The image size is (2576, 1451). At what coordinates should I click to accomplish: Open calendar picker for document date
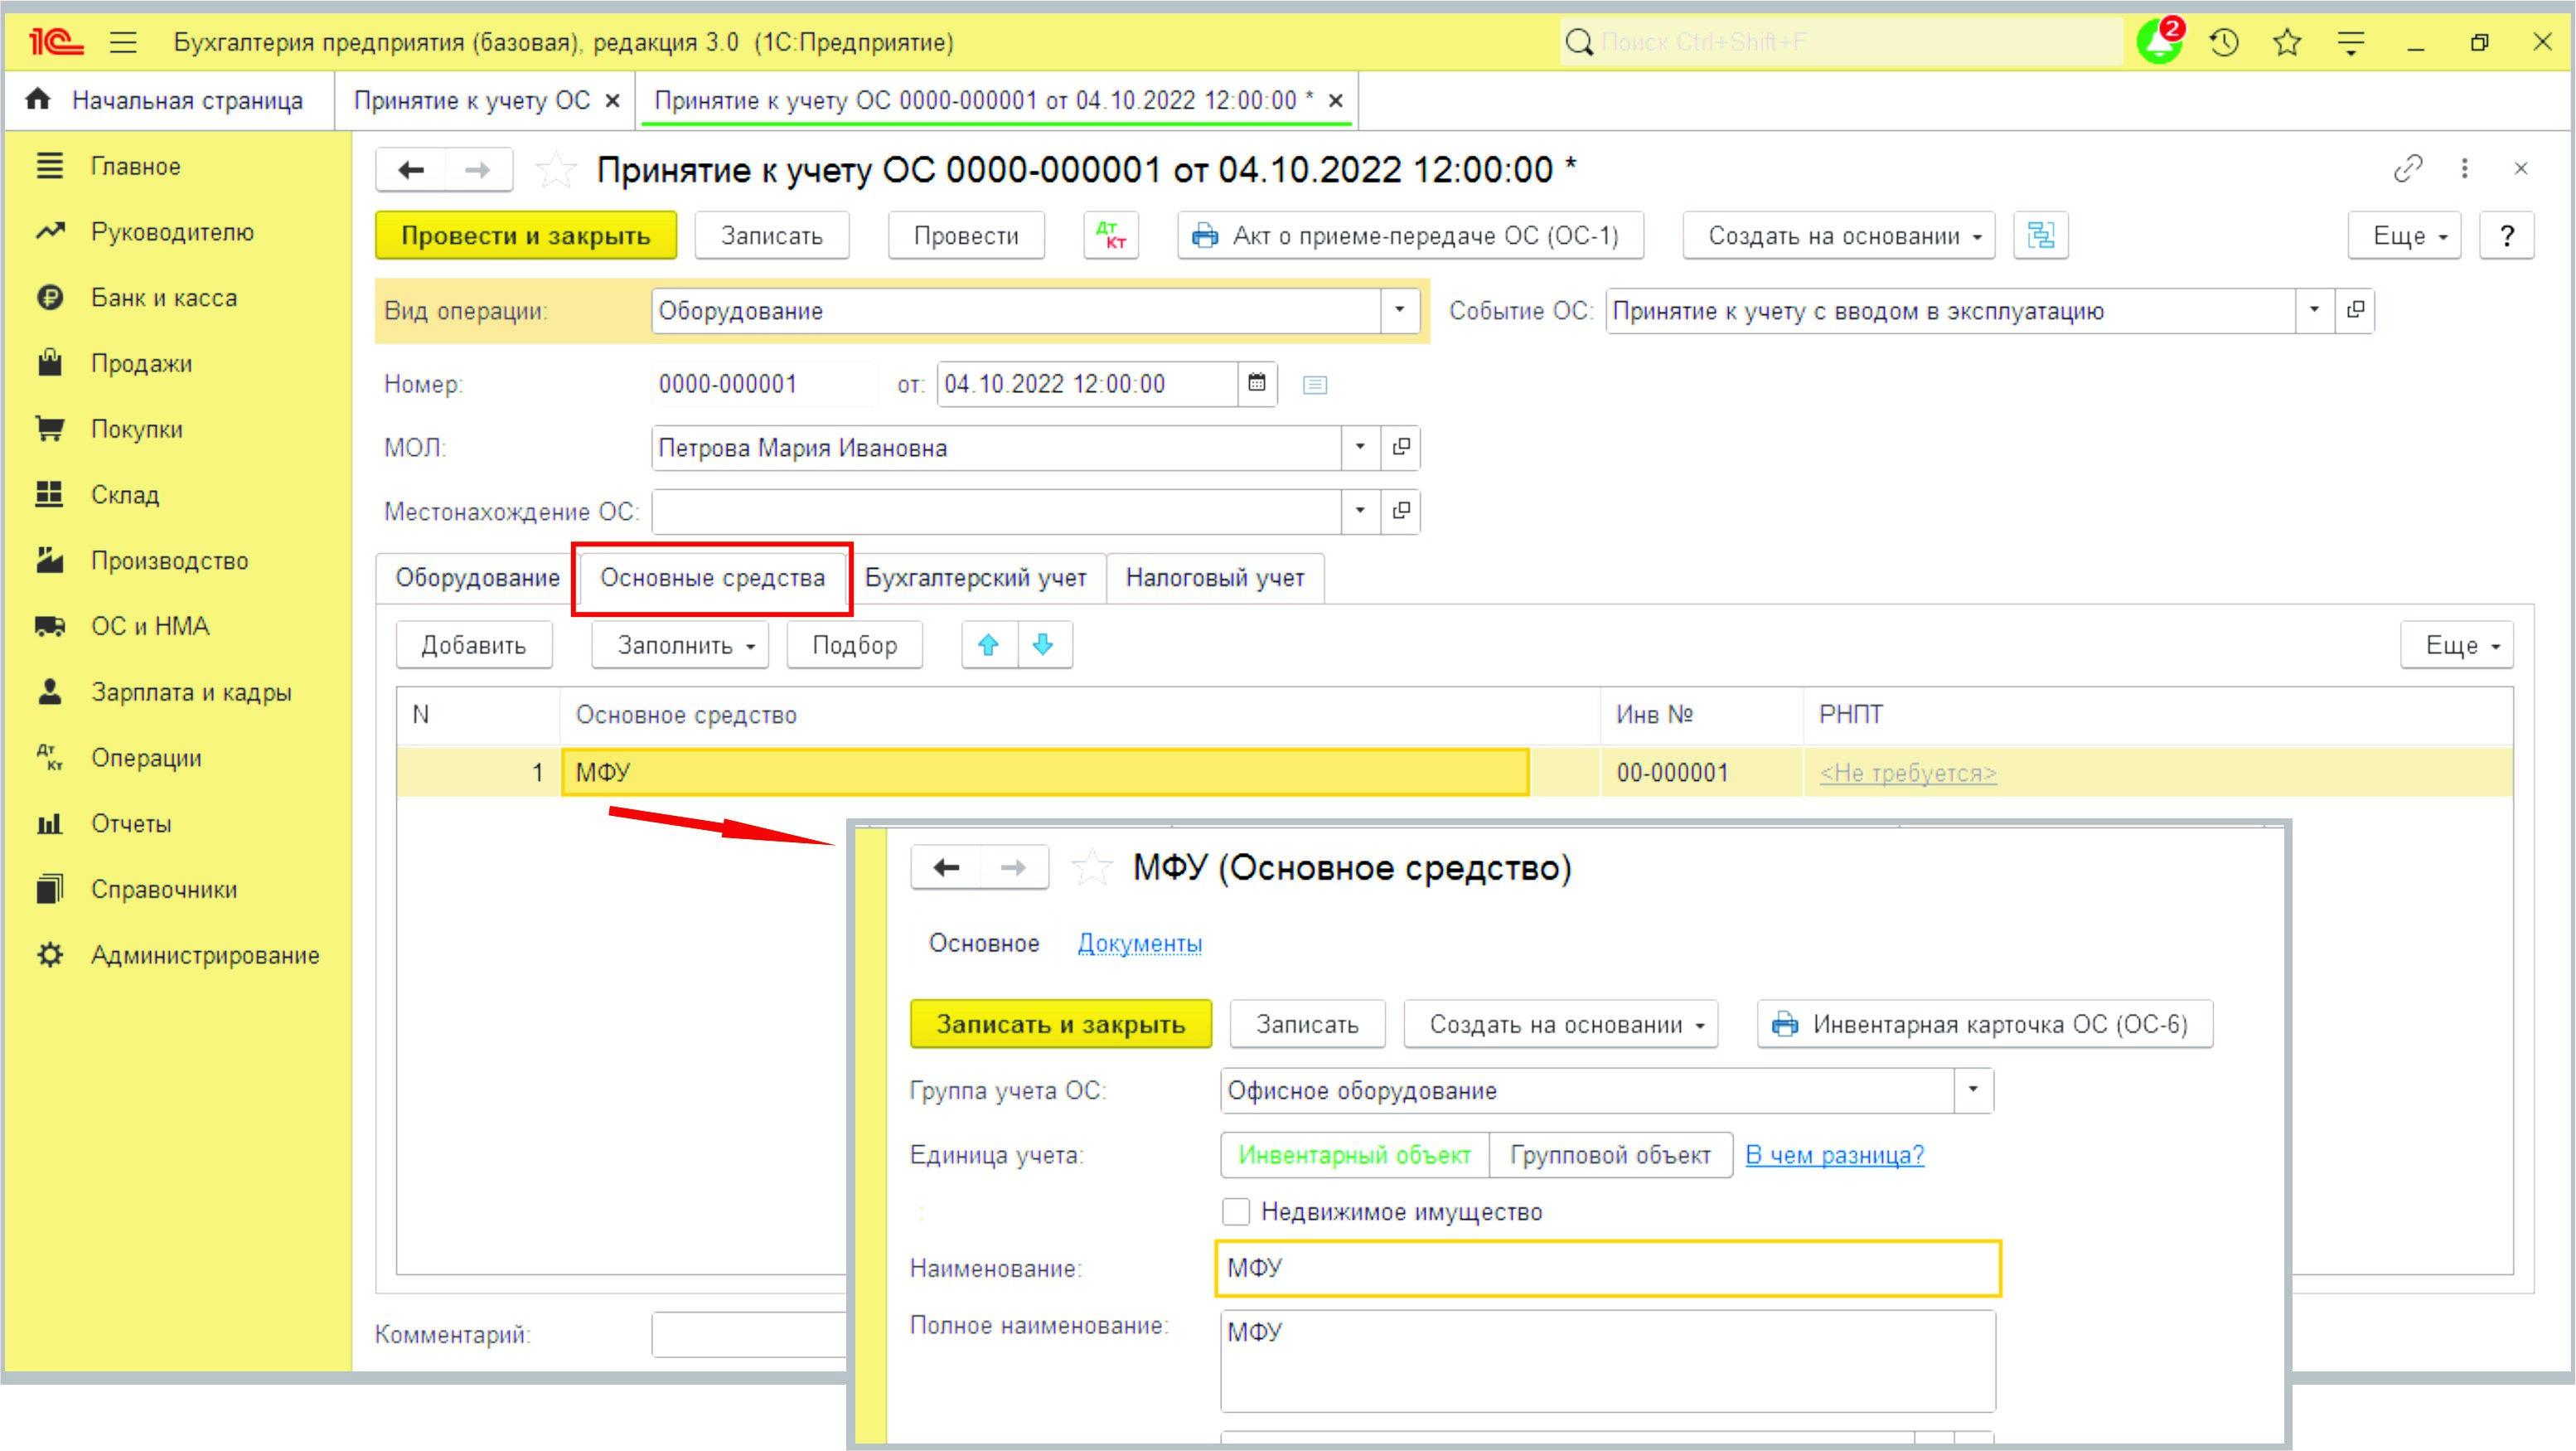pos(1257,383)
